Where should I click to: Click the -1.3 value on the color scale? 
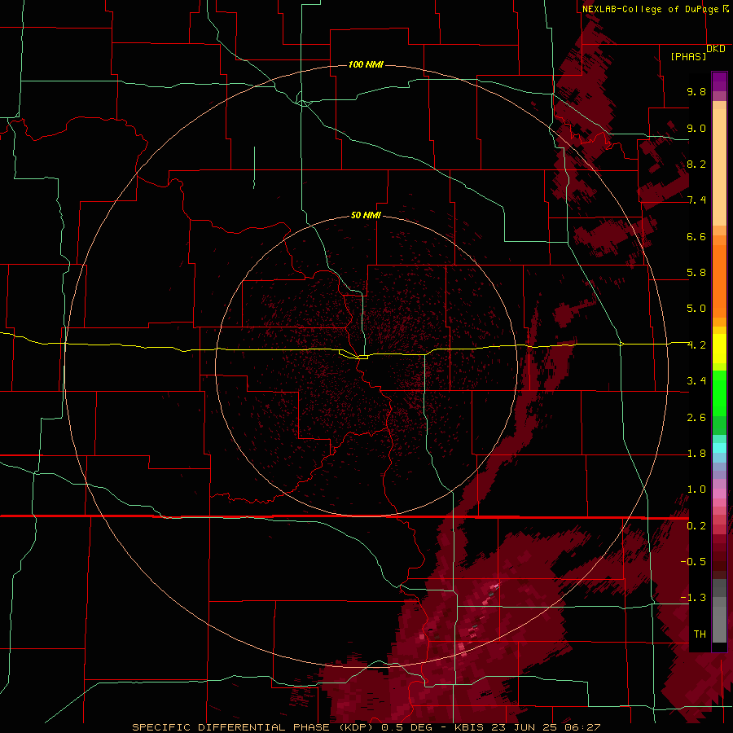click(x=693, y=598)
